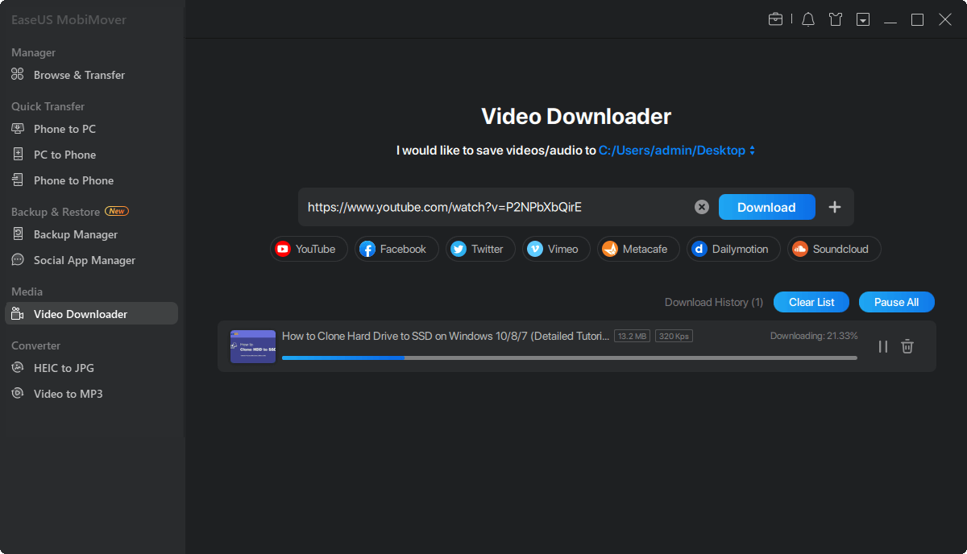Click the 320 Kps bitrate tag
Viewport: 967px width, 554px height.
(x=674, y=336)
